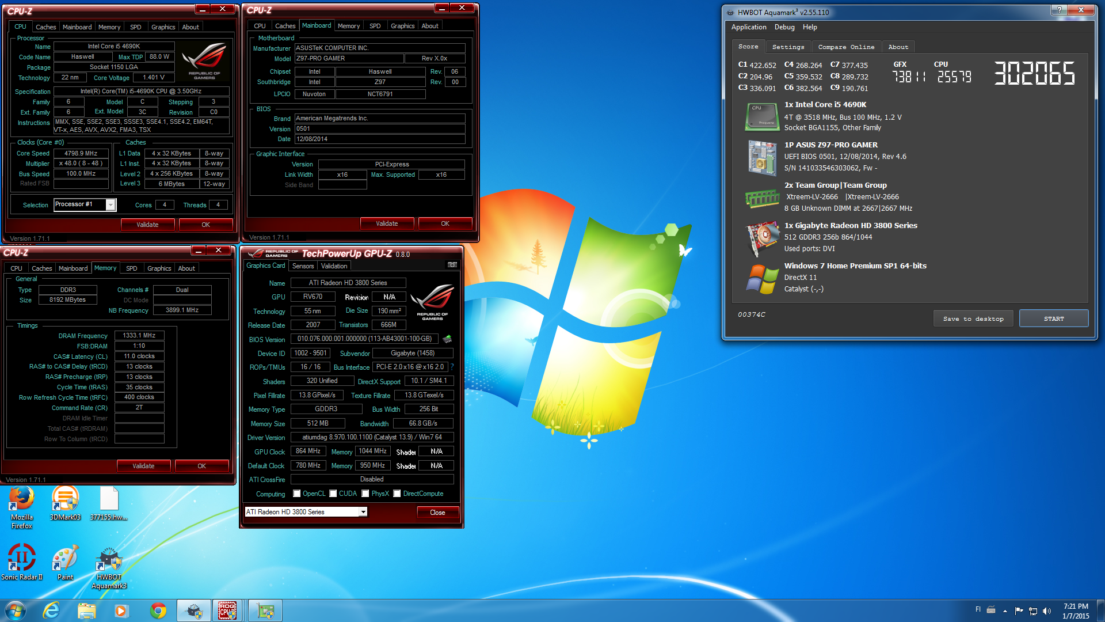Take a GPU-Z screenshot with camera icon
Viewport: 1105px width, 622px height.
point(452,265)
